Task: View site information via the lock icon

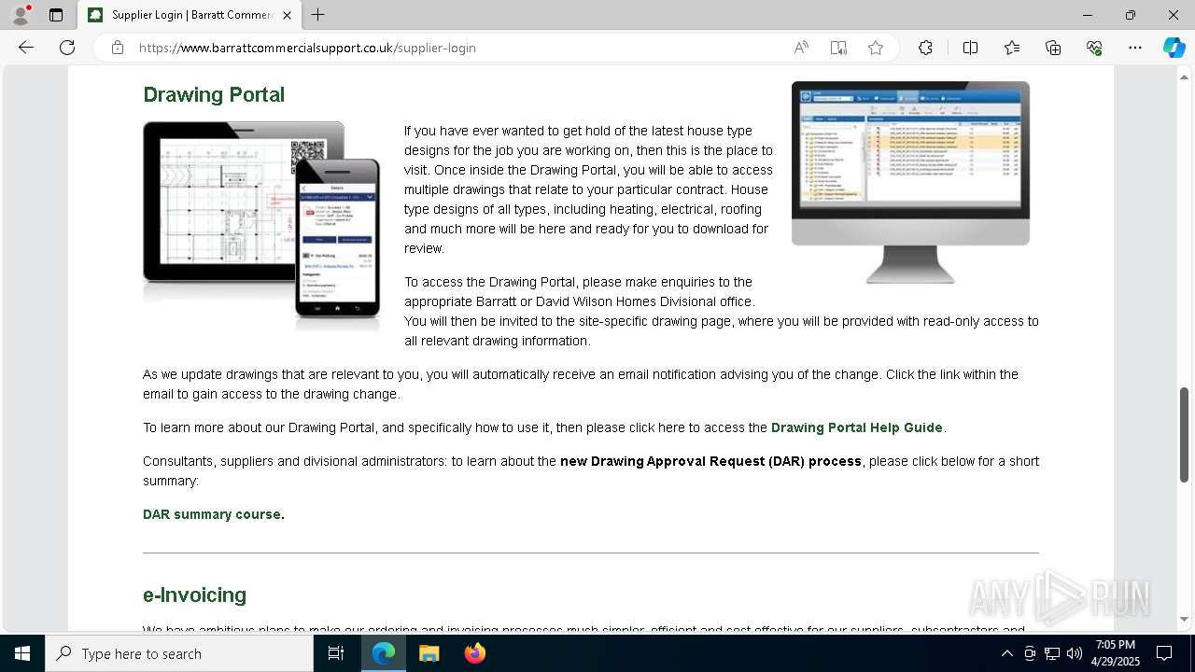Action: 118,48
